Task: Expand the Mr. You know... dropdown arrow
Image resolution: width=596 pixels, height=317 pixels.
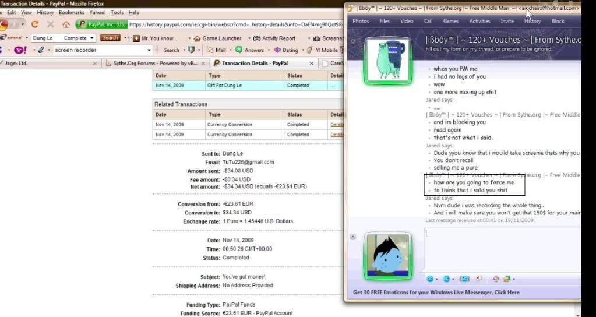Action: tap(189, 38)
